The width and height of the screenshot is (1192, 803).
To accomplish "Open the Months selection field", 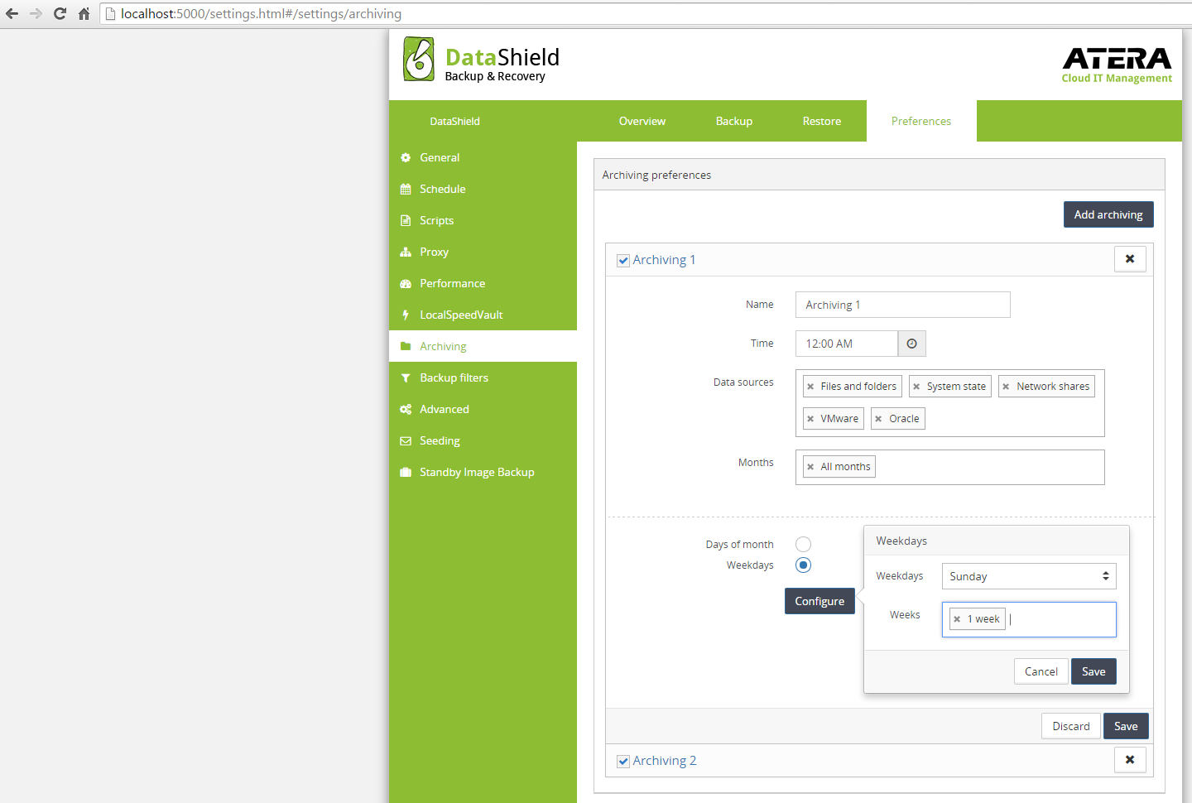I will [x=985, y=467].
